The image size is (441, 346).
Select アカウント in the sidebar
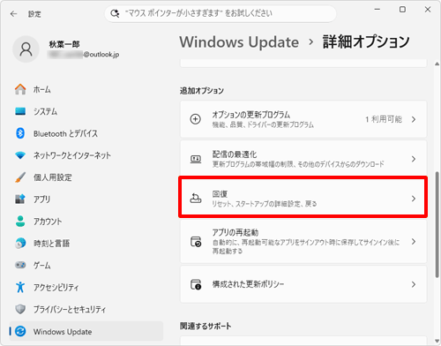[x=86, y=221]
